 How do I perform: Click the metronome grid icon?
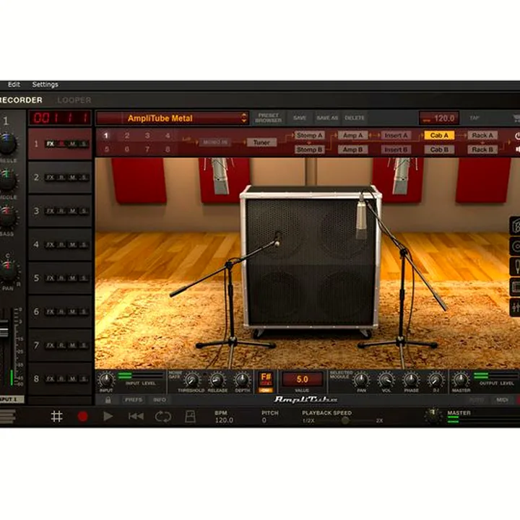[x=57, y=417]
